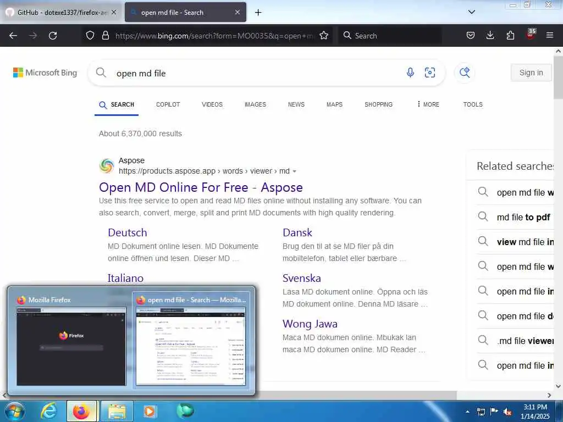Open a new browser tab
The width and height of the screenshot is (563, 422).
click(x=258, y=13)
